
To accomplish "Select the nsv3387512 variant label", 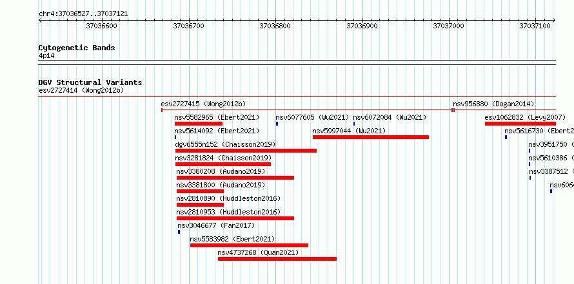I will pyautogui.click(x=551, y=171).
